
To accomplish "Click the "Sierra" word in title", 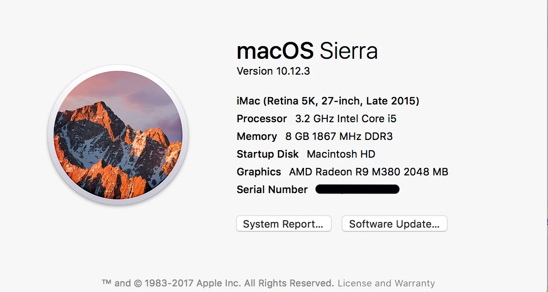I will coord(349,51).
